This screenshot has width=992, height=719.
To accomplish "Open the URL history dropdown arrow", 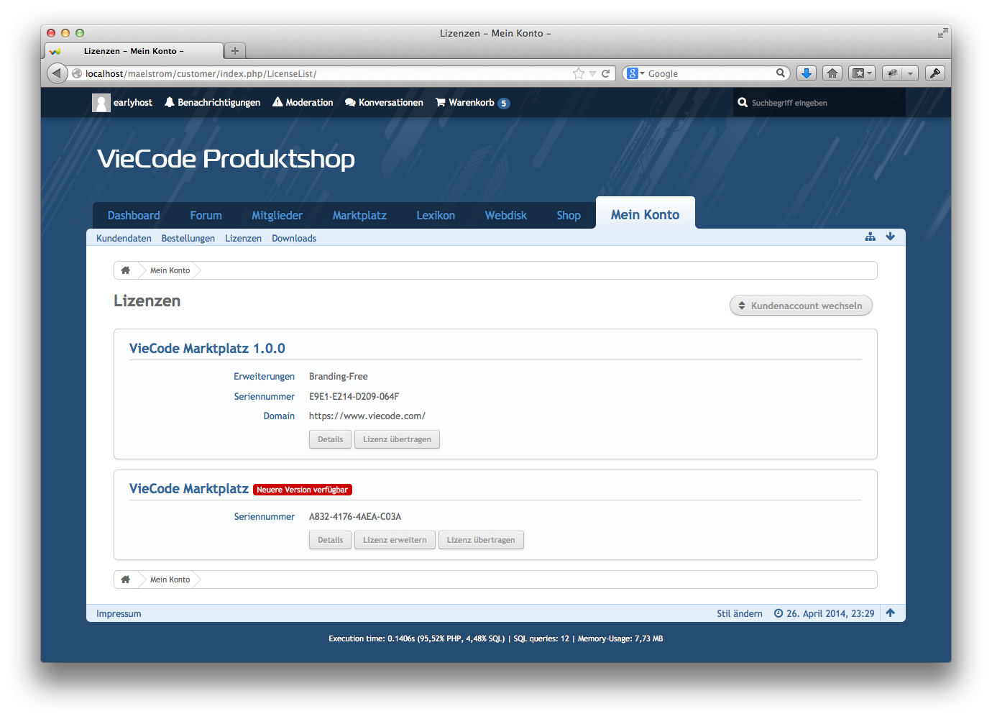I will (x=592, y=73).
